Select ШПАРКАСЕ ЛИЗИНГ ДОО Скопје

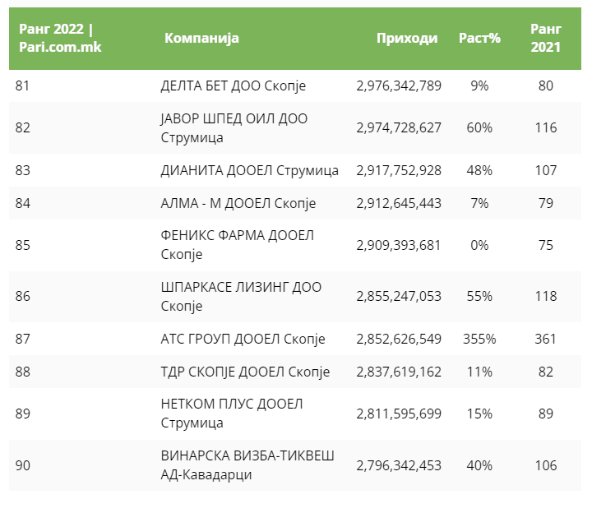pyautogui.click(x=241, y=296)
